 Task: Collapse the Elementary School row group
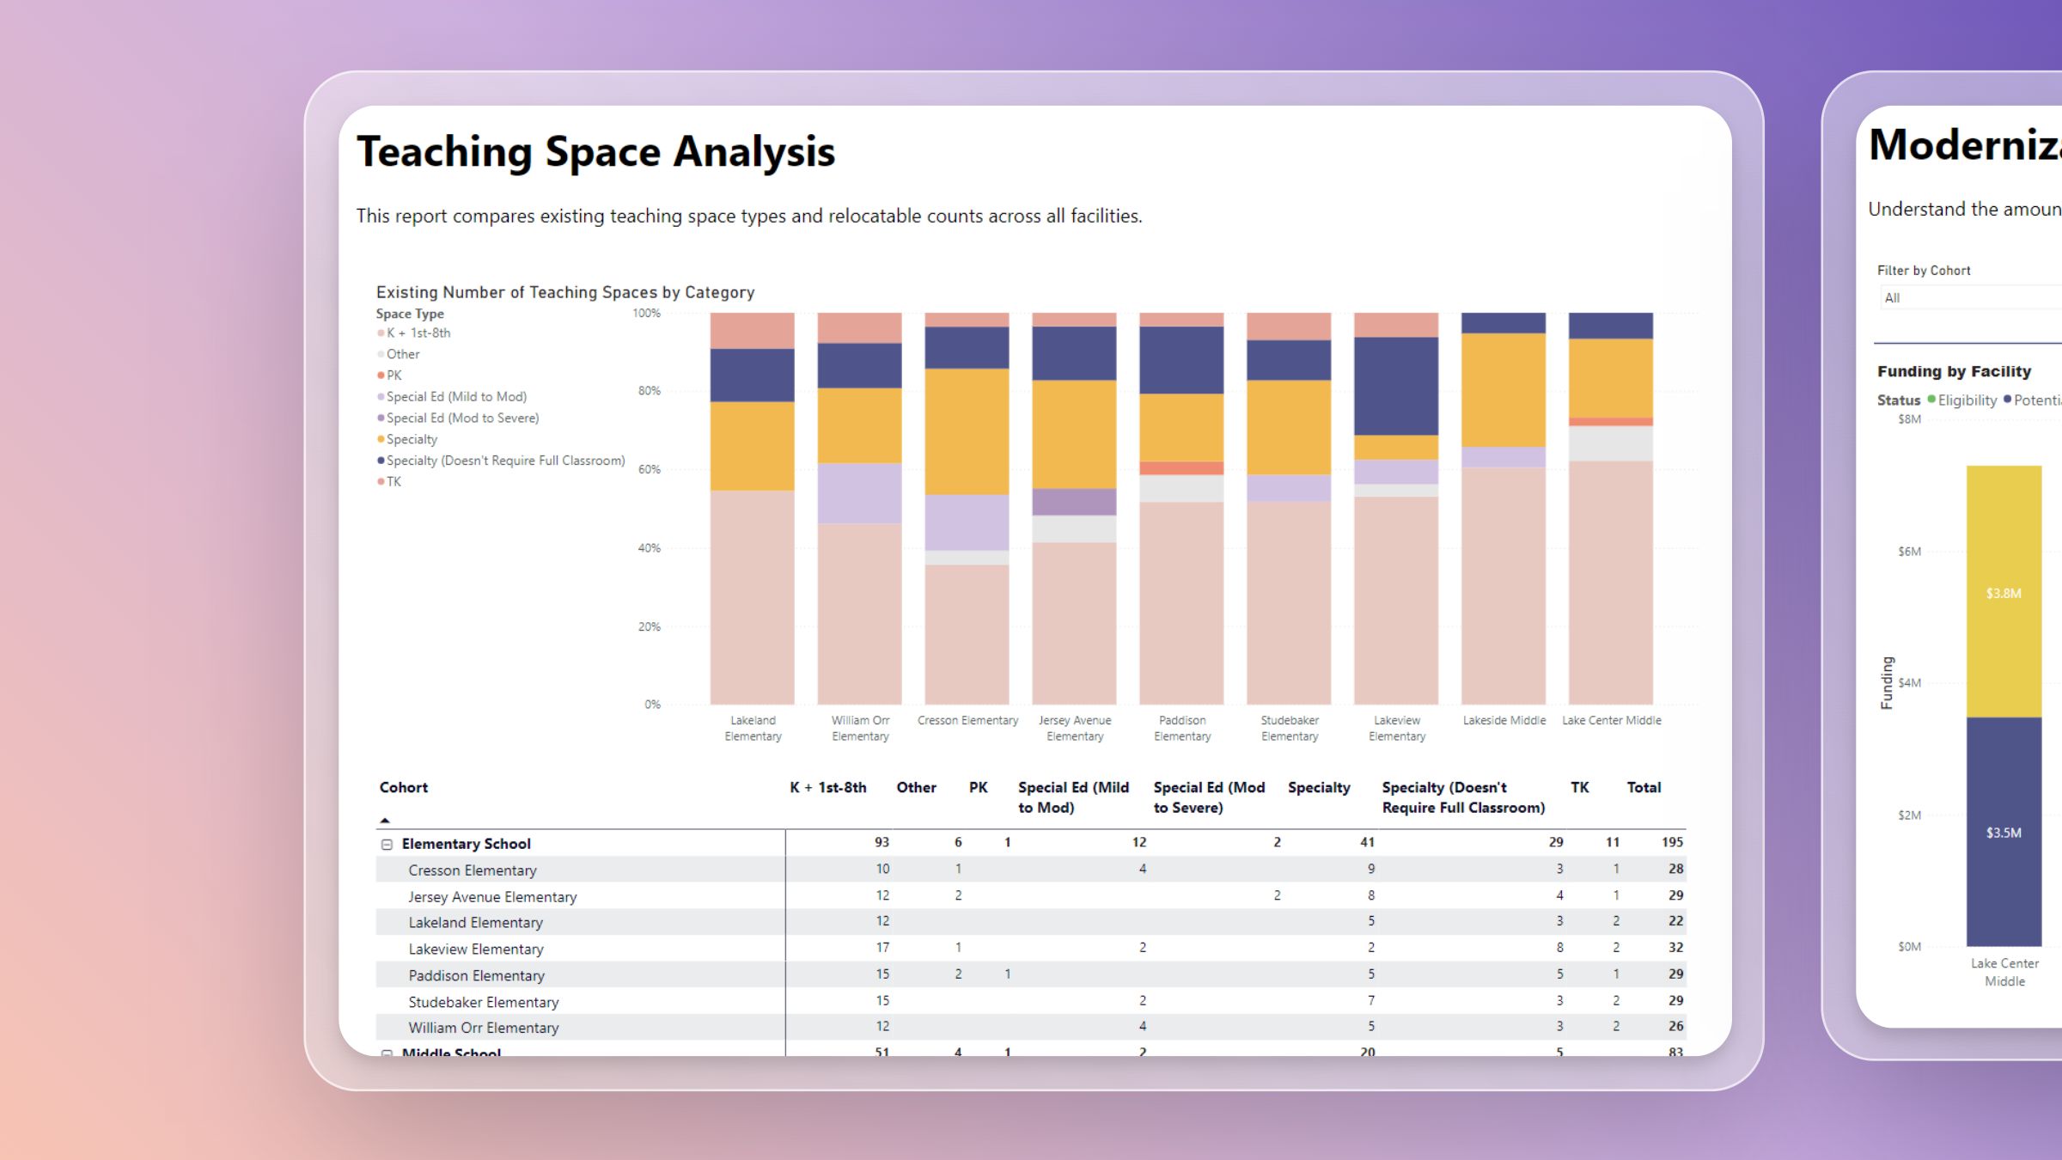(x=387, y=845)
